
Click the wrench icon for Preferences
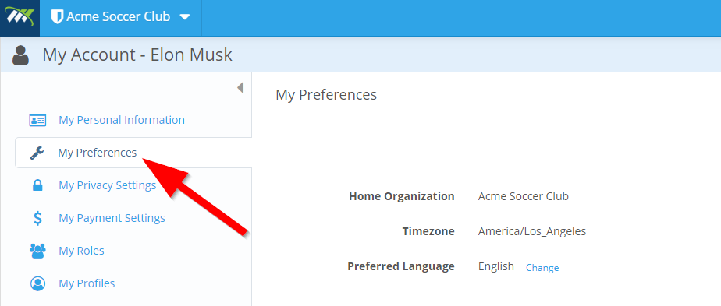[37, 153]
